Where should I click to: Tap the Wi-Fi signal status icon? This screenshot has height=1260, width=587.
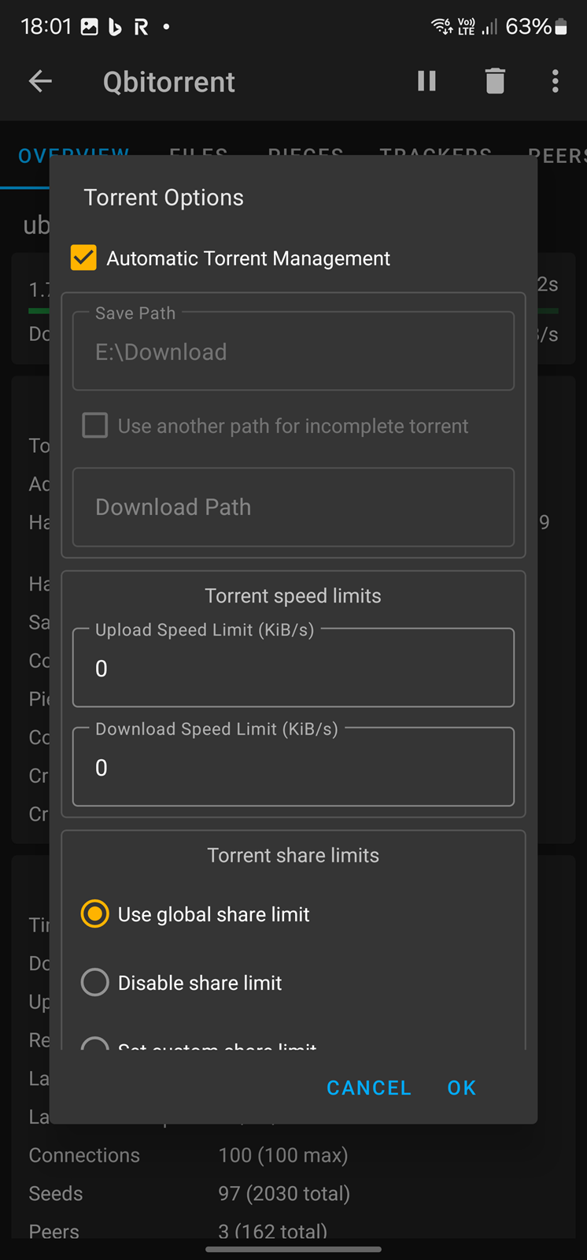pos(441,27)
